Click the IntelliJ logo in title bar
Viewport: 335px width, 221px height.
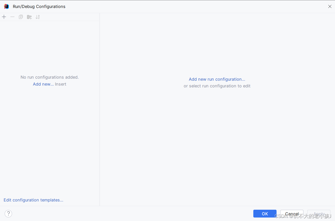[6, 6]
